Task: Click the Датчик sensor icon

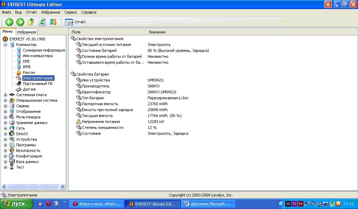Action: [x=19, y=90]
